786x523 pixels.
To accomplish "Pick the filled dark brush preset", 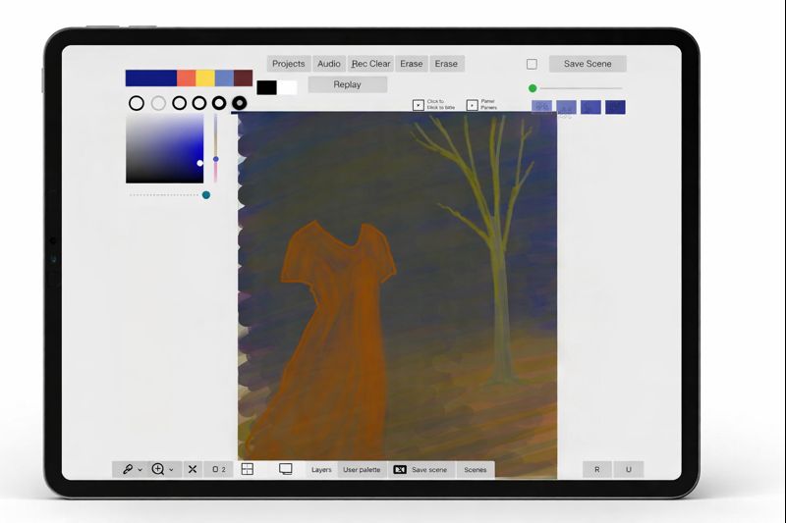I will pyautogui.click(x=240, y=103).
